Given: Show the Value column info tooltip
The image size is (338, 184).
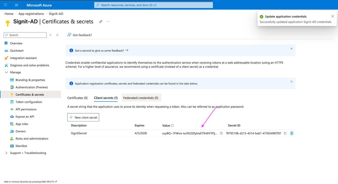Looking at the screenshot, I should pos(172,126).
